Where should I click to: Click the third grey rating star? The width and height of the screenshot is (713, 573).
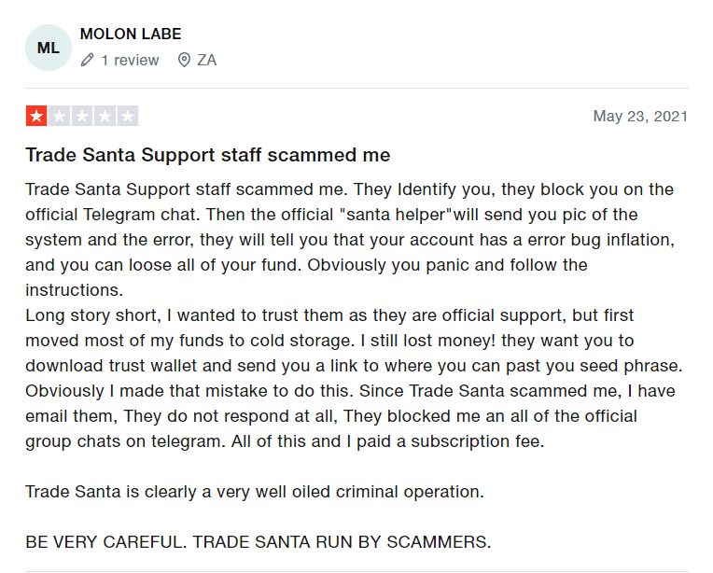point(82,117)
